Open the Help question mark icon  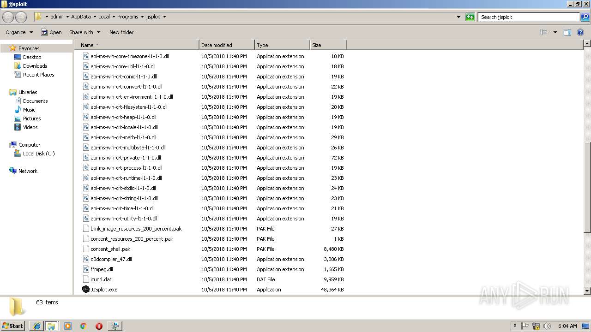pos(581,32)
